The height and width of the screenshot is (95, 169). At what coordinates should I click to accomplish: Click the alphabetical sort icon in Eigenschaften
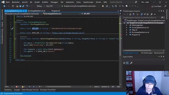tap(128, 63)
